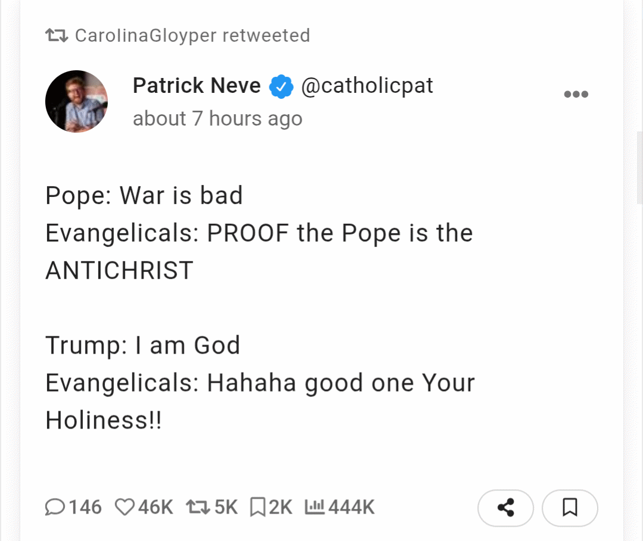Click the reply icon showing 146
The width and height of the screenshot is (643, 541).
pos(55,507)
